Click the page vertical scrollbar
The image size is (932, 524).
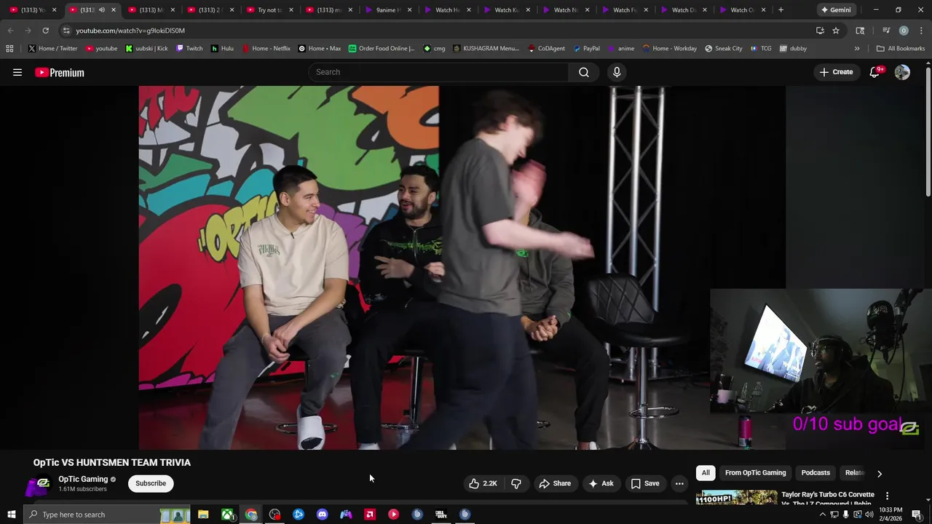point(928,131)
